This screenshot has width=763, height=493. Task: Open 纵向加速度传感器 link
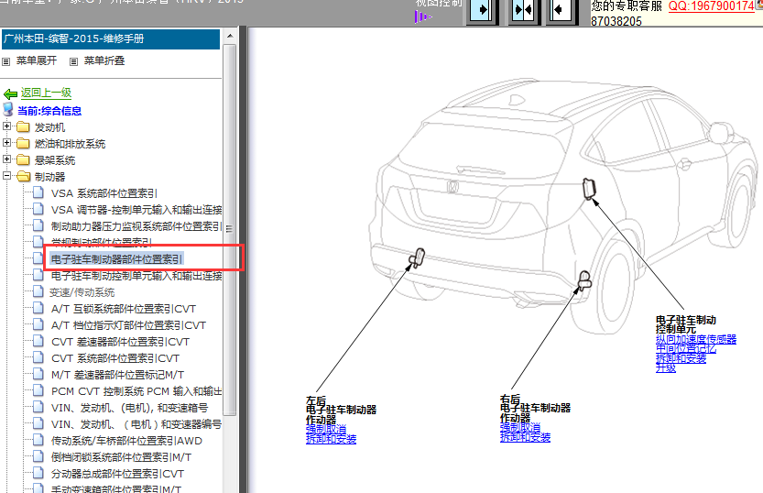696,339
